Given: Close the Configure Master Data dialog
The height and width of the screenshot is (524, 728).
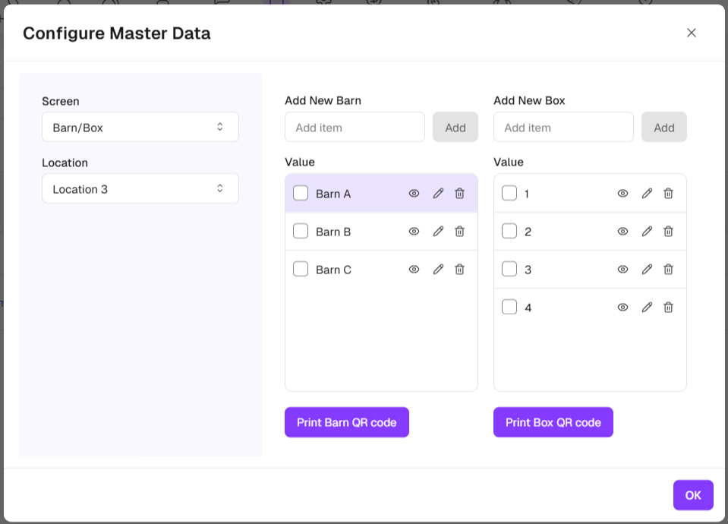Looking at the screenshot, I should [x=691, y=33].
